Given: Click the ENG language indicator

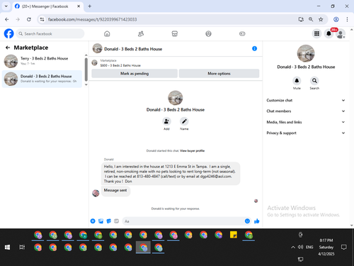Looking at the screenshot, I should click(x=309, y=247).
